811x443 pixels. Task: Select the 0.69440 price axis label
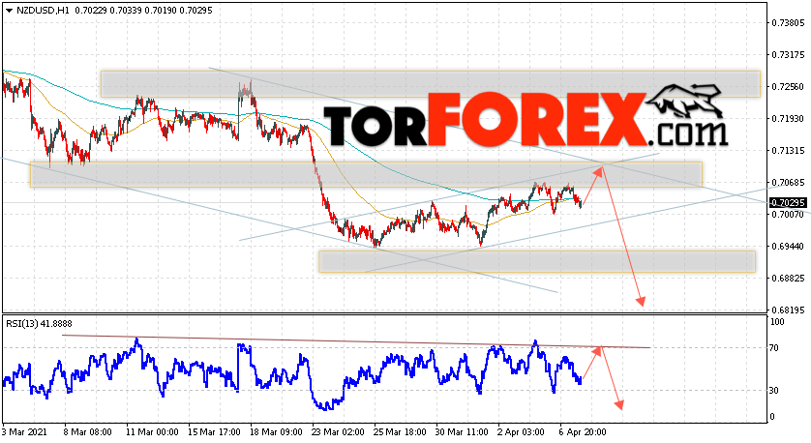tap(788, 247)
